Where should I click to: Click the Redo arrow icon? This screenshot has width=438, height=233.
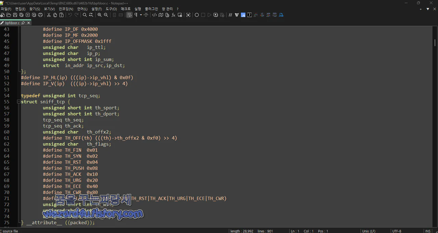point(76,15)
